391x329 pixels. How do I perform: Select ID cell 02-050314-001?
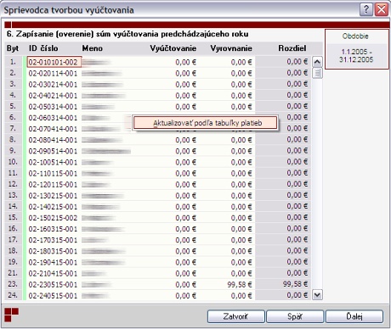coord(53,107)
